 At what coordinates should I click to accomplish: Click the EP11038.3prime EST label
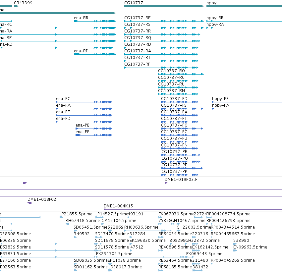tap(124, 260)
